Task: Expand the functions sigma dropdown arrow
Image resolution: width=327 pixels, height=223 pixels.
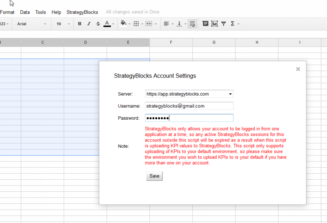Action: pyautogui.click(x=239, y=24)
